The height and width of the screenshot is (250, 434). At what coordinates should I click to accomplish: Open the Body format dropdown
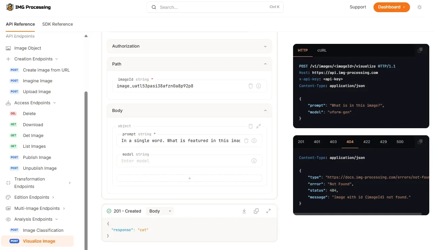(x=161, y=211)
